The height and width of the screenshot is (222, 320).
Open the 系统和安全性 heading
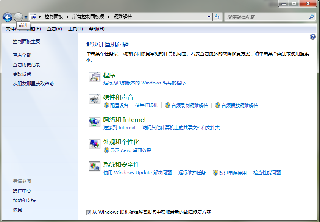(x=121, y=165)
